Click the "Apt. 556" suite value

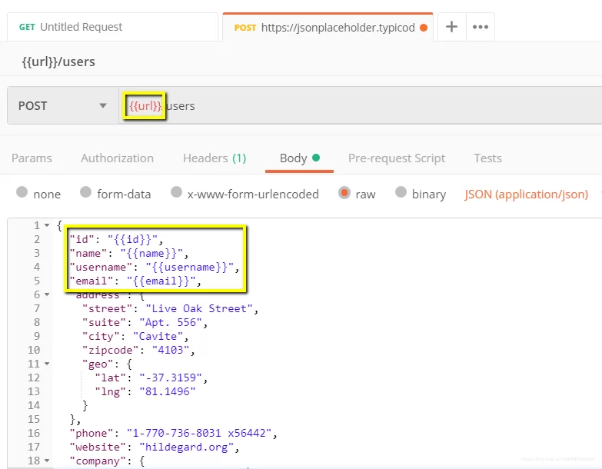click(x=171, y=322)
